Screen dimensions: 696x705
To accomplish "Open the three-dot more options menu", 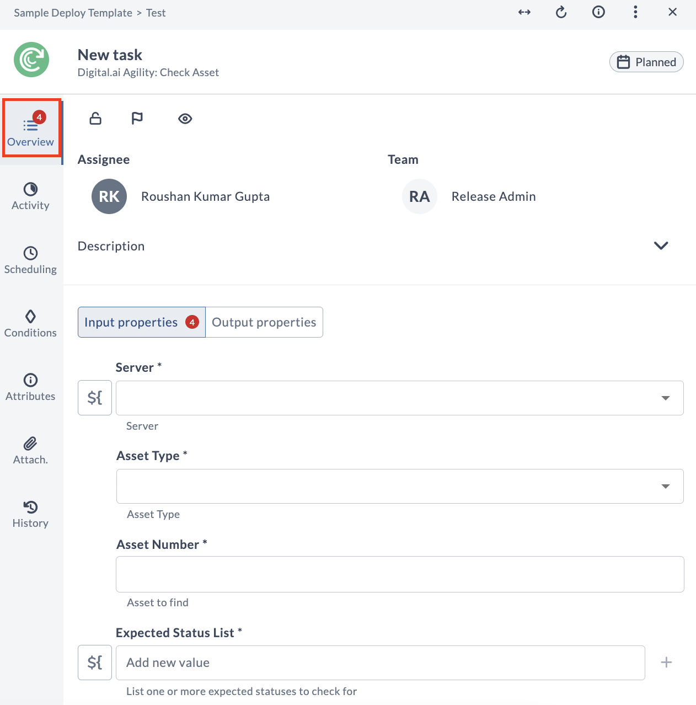I will (x=635, y=12).
